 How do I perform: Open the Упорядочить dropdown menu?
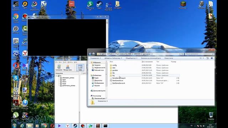click(95, 58)
